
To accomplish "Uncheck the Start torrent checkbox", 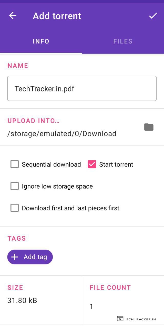I will pyautogui.click(x=92, y=164).
